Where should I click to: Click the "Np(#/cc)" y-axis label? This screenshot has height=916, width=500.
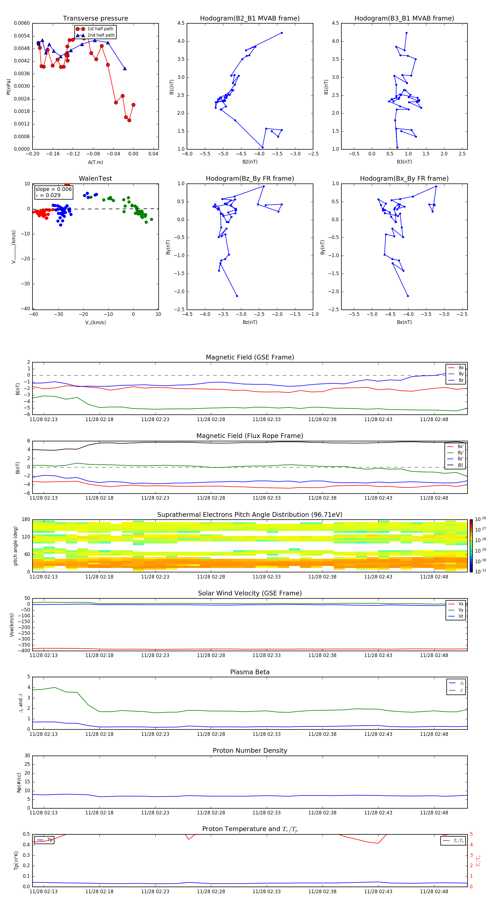pyautogui.click(x=19, y=782)
